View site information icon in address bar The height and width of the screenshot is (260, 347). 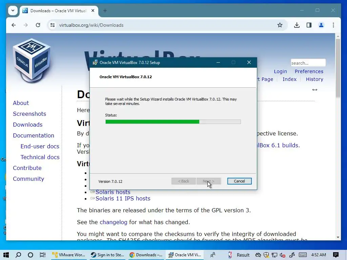pyautogui.click(x=53, y=25)
